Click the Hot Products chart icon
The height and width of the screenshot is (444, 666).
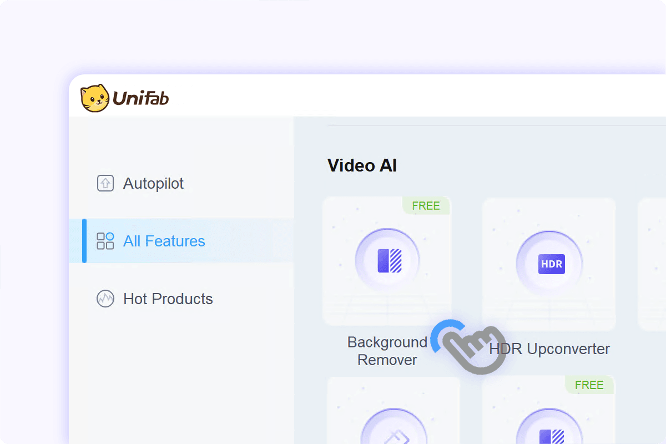pyautogui.click(x=105, y=299)
